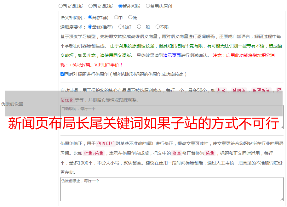Click the 伪原创设置 section label

[12, 104]
